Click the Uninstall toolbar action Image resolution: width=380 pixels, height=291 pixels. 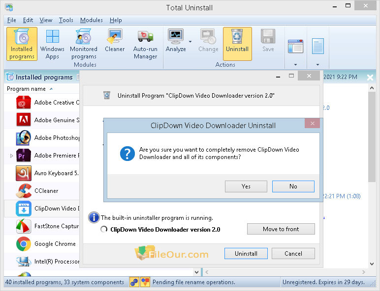coord(237,44)
